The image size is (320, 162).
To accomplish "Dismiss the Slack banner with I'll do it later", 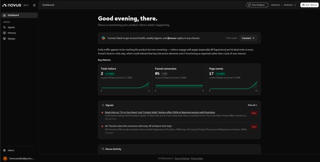I will [x=231, y=38].
